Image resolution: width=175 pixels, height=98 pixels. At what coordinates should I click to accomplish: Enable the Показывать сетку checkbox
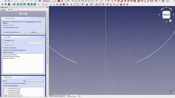3,41
